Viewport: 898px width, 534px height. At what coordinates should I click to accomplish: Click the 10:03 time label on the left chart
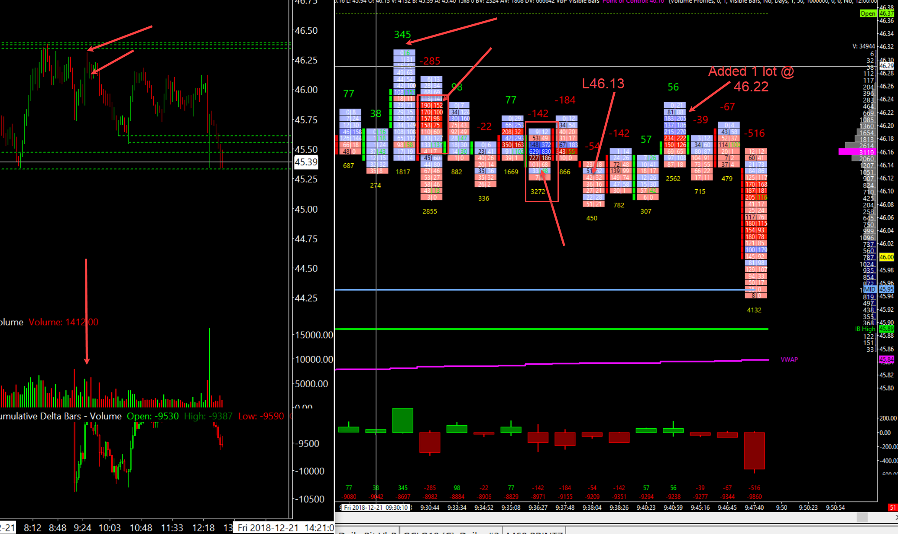point(110,528)
